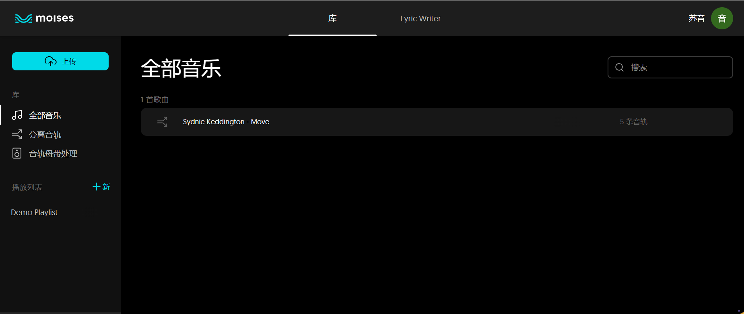Click the cloud upload icon
This screenshot has height=314, width=744.
pos(51,61)
